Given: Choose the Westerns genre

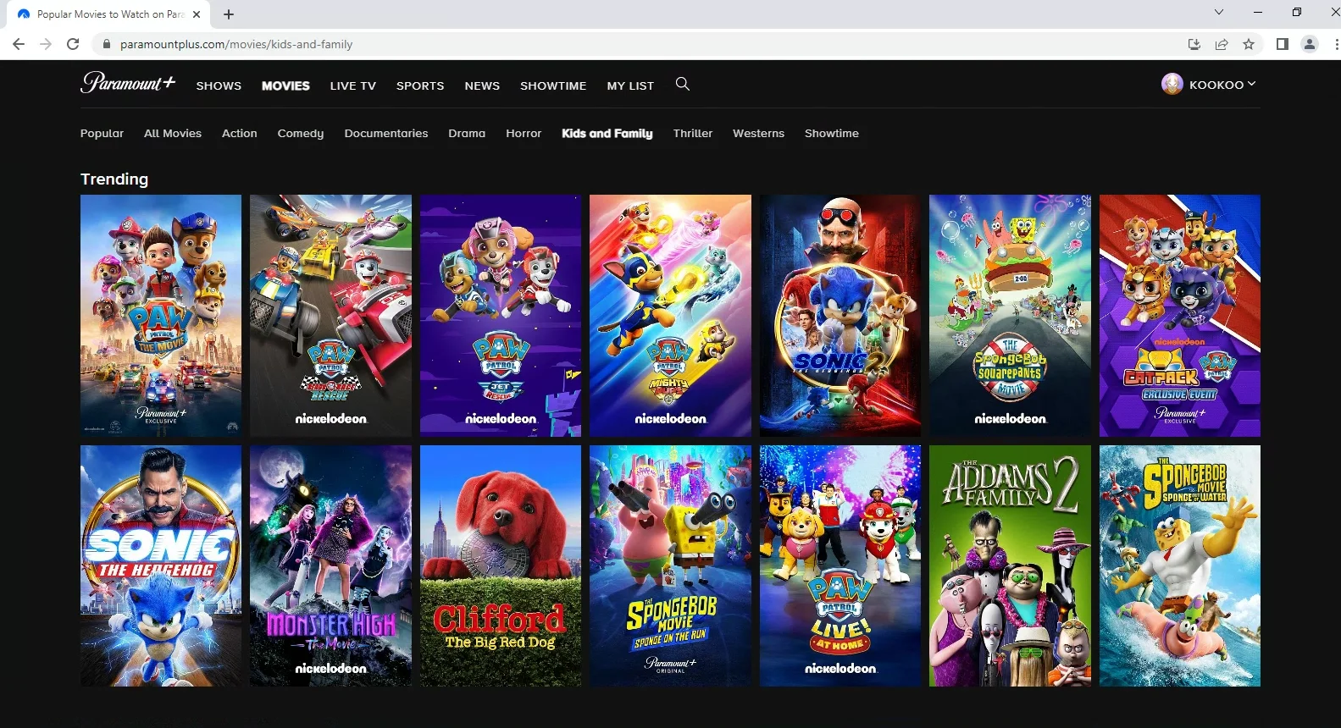Looking at the screenshot, I should [x=758, y=134].
